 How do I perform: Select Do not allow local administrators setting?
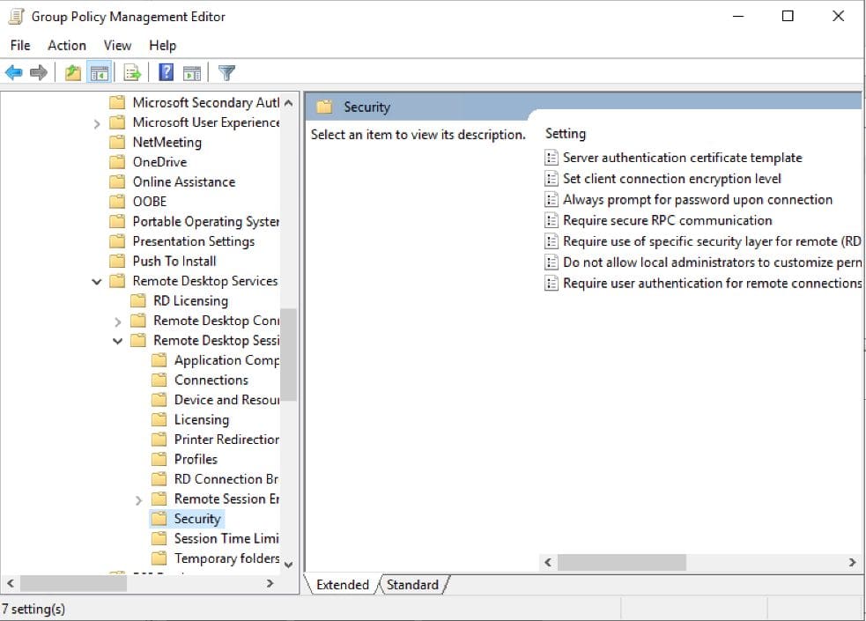coord(711,262)
